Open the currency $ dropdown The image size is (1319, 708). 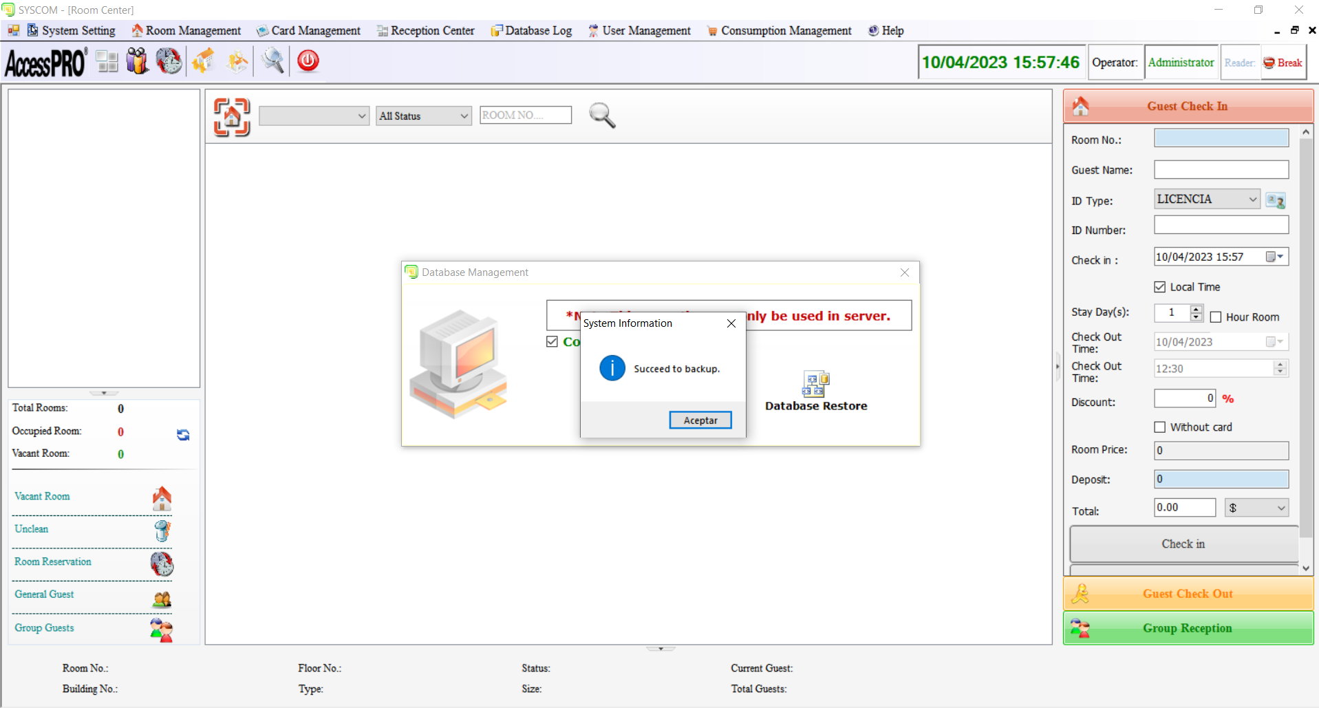[1256, 508]
